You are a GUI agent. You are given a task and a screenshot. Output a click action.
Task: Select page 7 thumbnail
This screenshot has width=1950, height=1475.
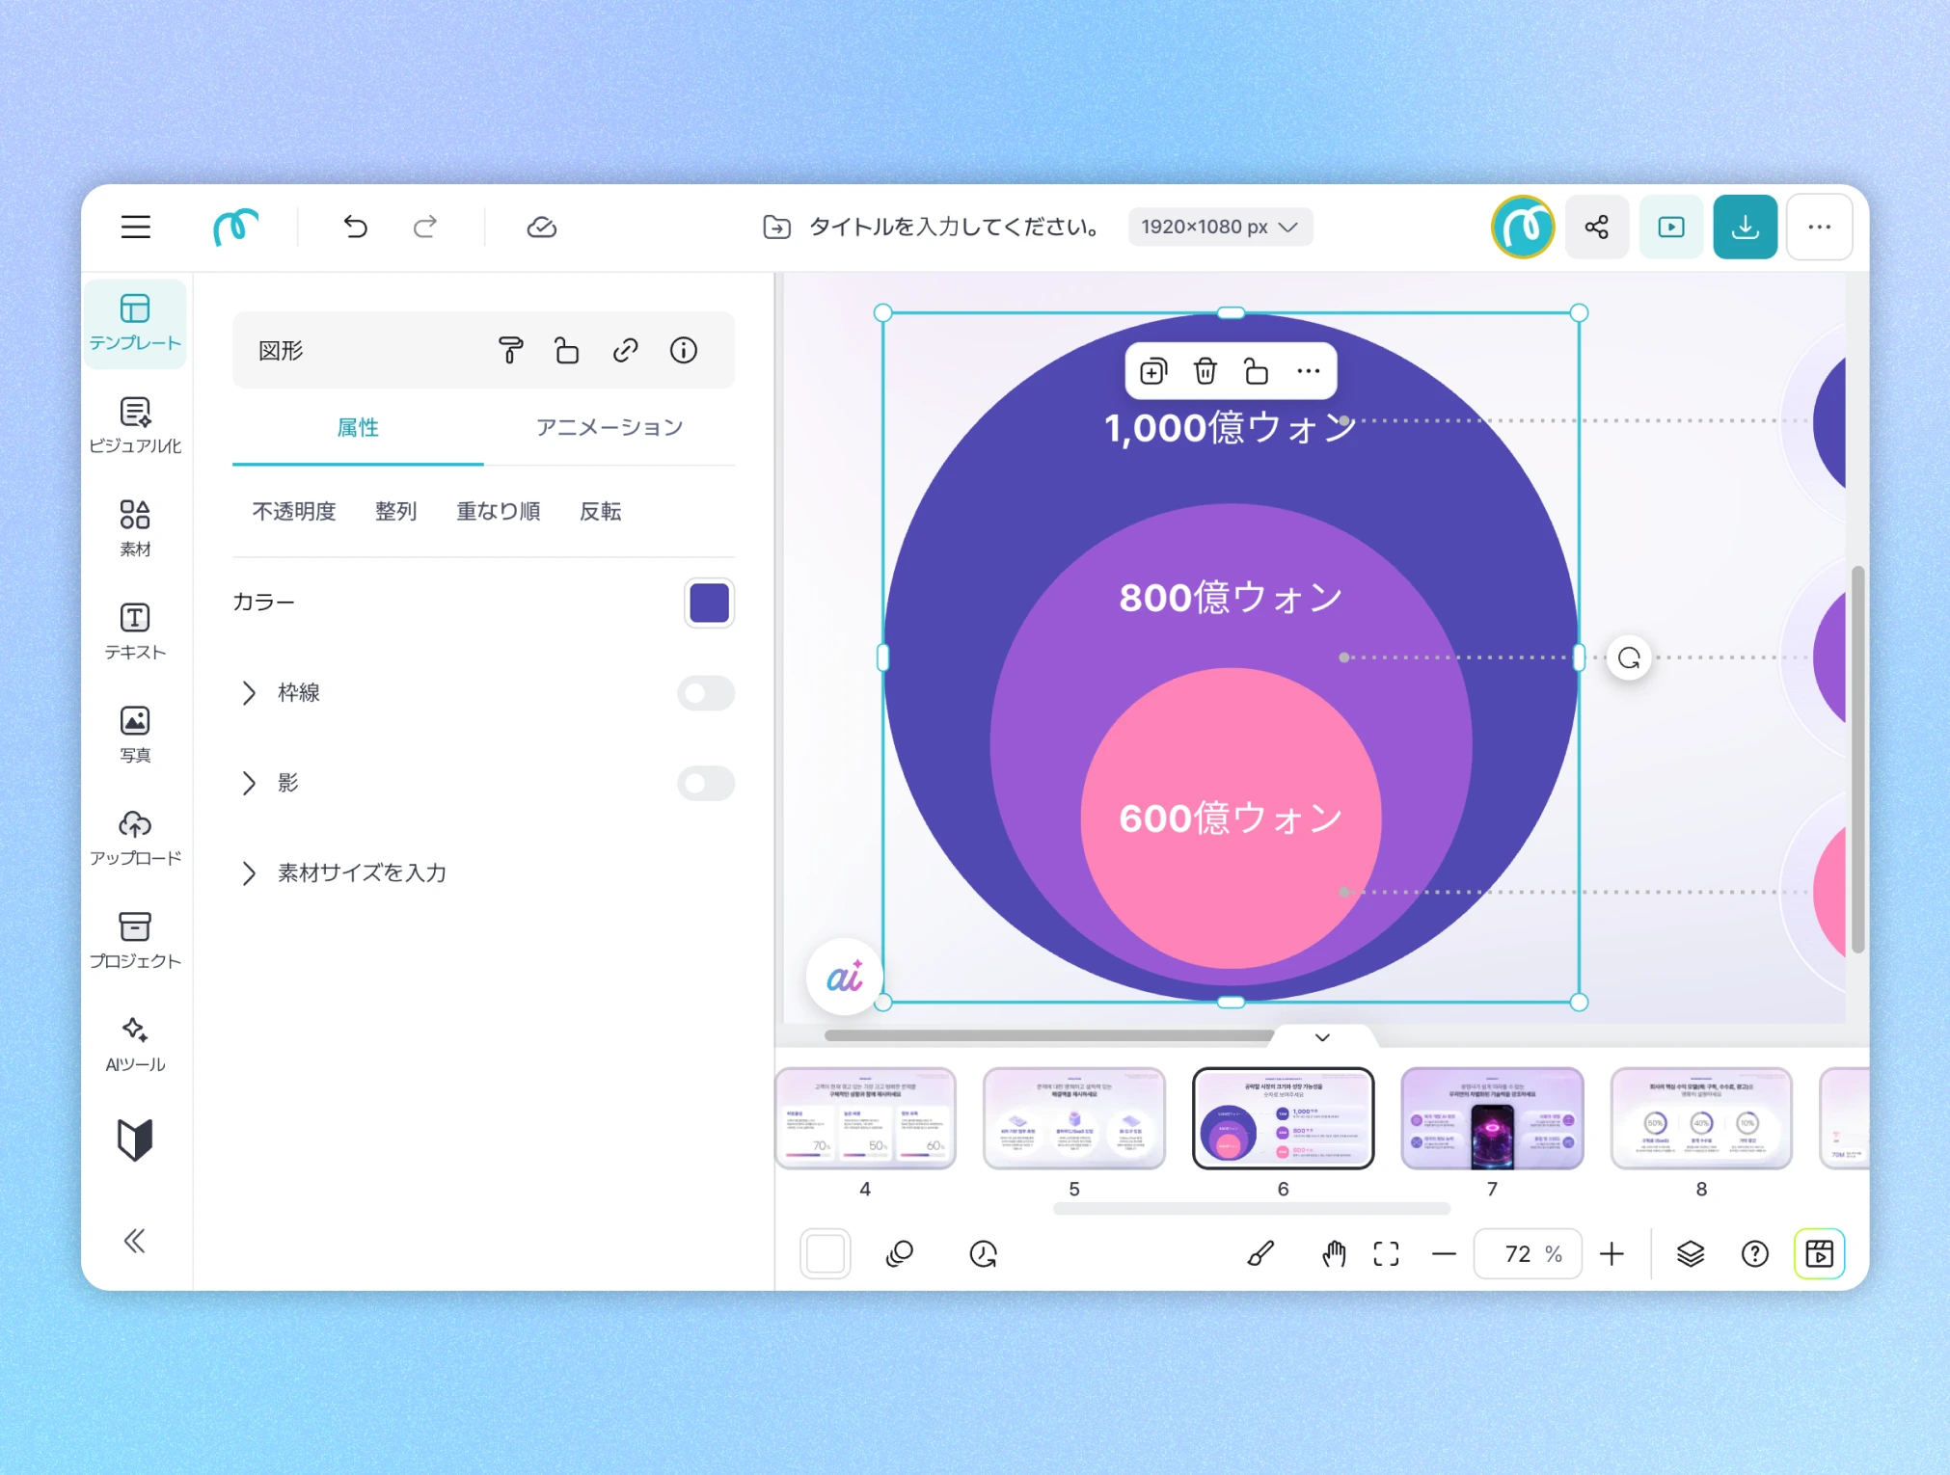[x=1492, y=1118]
